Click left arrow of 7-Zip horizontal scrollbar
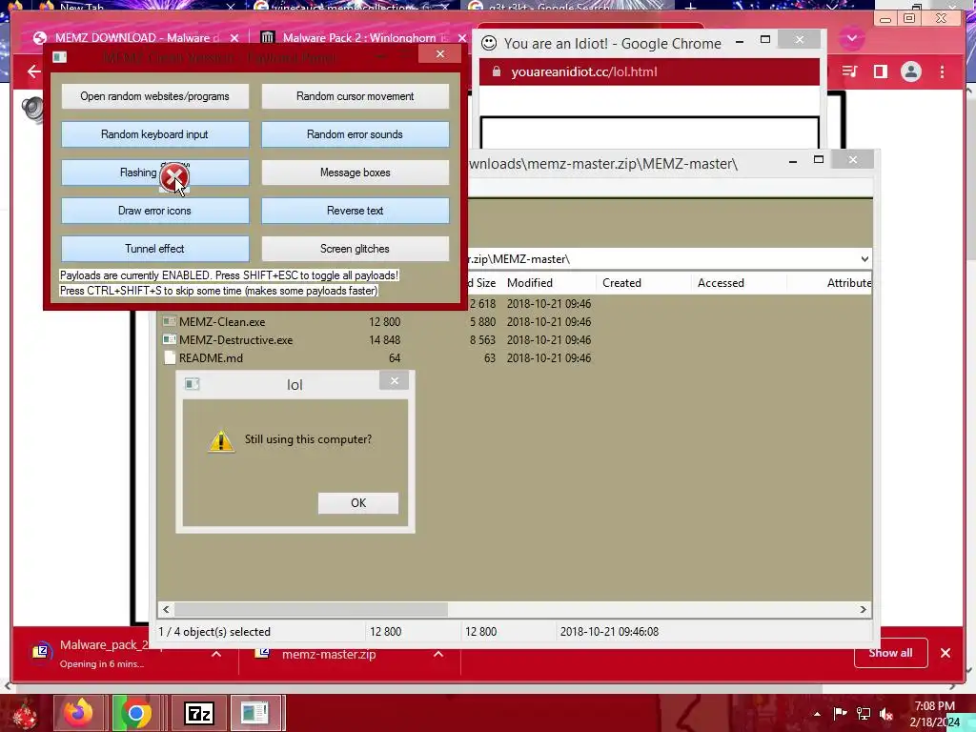This screenshot has width=976, height=732. tap(166, 609)
